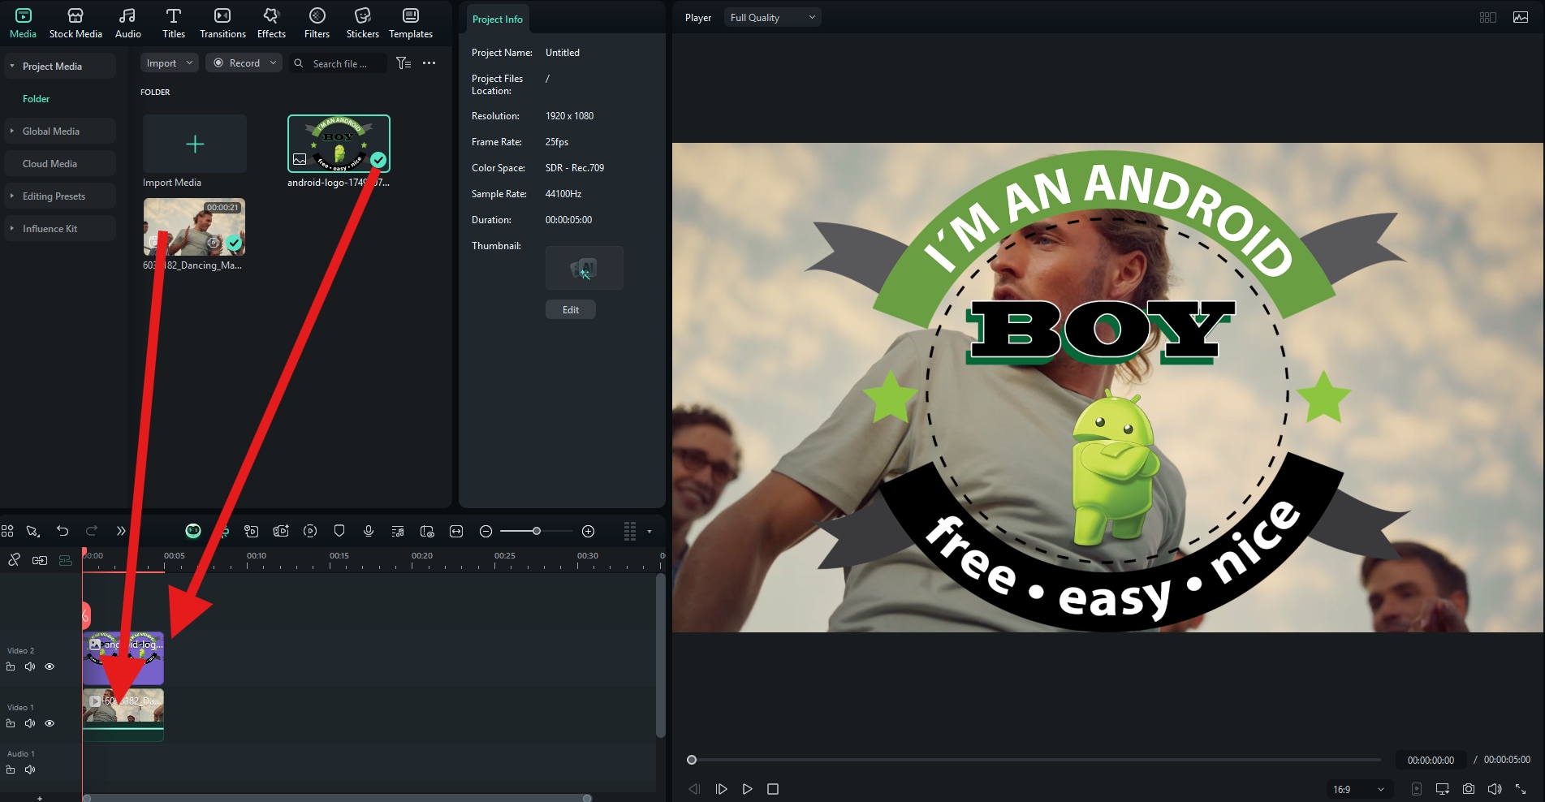Open the Import dropdown
This screenshot has width=1545, height=802.
pyautogui.click(x=169, y=63)
